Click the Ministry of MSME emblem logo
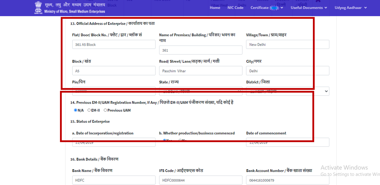The width and height of the screenshot is (380, 185). click(x=38, y=8)
